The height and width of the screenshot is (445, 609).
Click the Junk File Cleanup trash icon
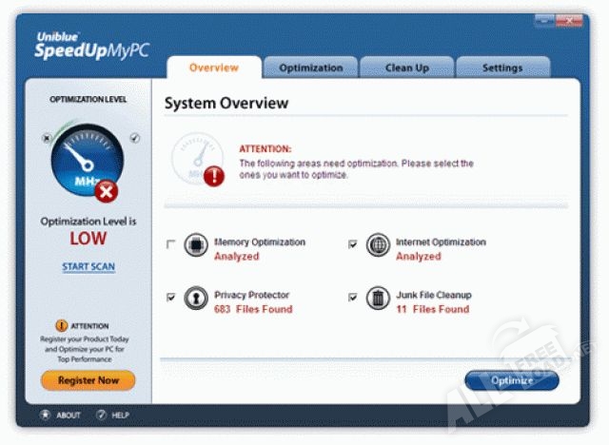378,298
